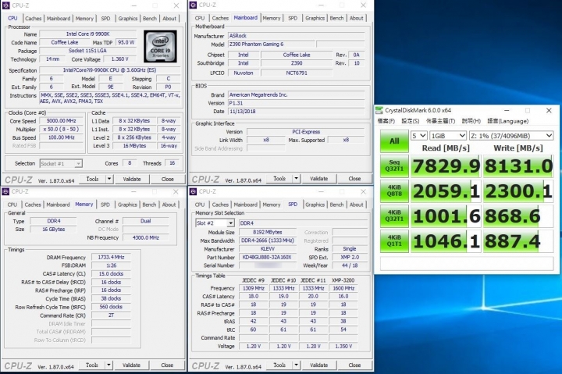Open the test count dropdown showing 5

[x=418, y=136]
